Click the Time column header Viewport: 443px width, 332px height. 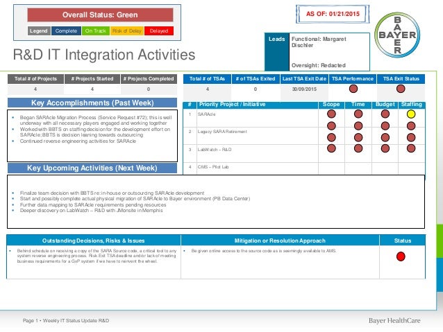[358, 105]
